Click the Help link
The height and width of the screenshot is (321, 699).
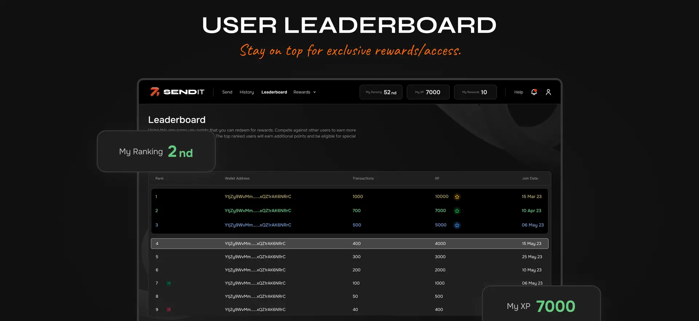pos(518,92)
